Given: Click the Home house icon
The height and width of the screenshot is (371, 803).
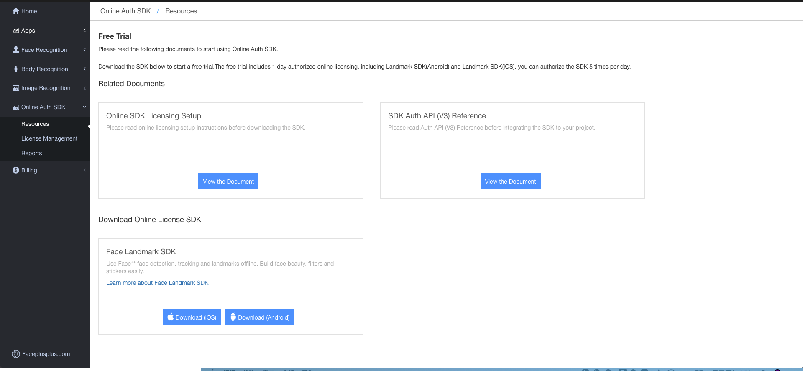Looking at the screenshot, I should pos(16,11).
